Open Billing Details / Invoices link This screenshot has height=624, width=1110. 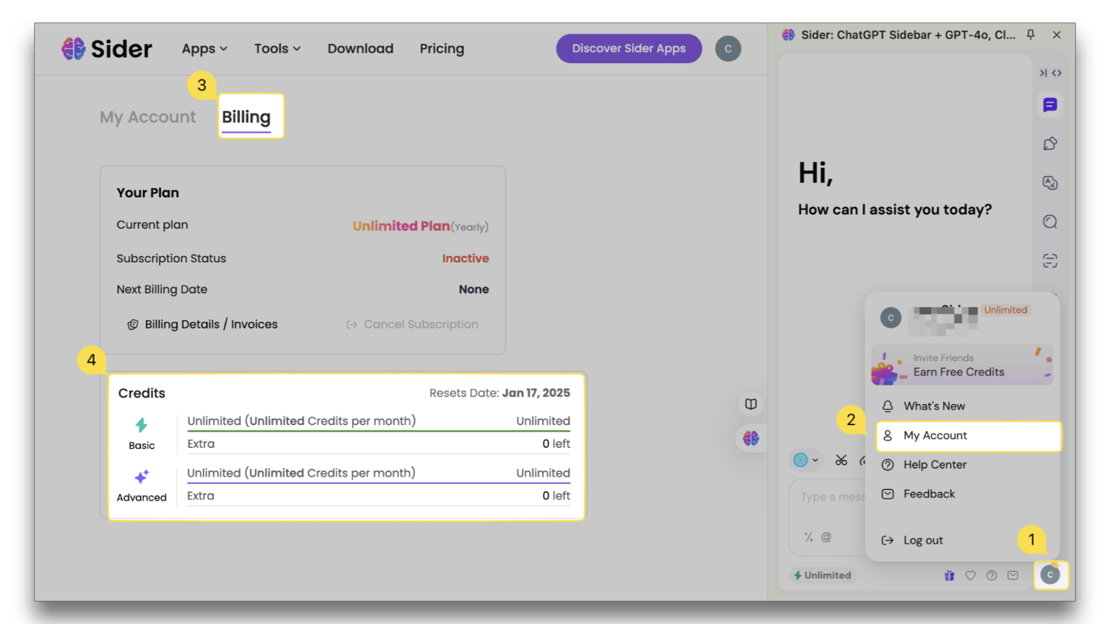[x=202, y=324]
